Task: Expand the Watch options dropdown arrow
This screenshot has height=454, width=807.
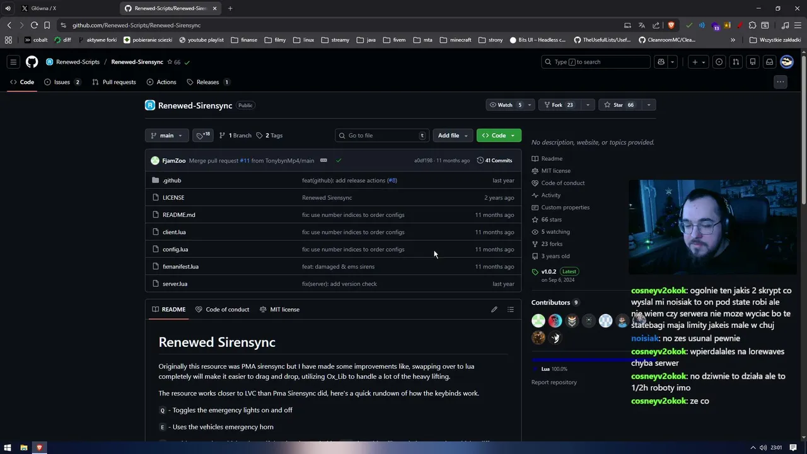Action: pos(530,105)
